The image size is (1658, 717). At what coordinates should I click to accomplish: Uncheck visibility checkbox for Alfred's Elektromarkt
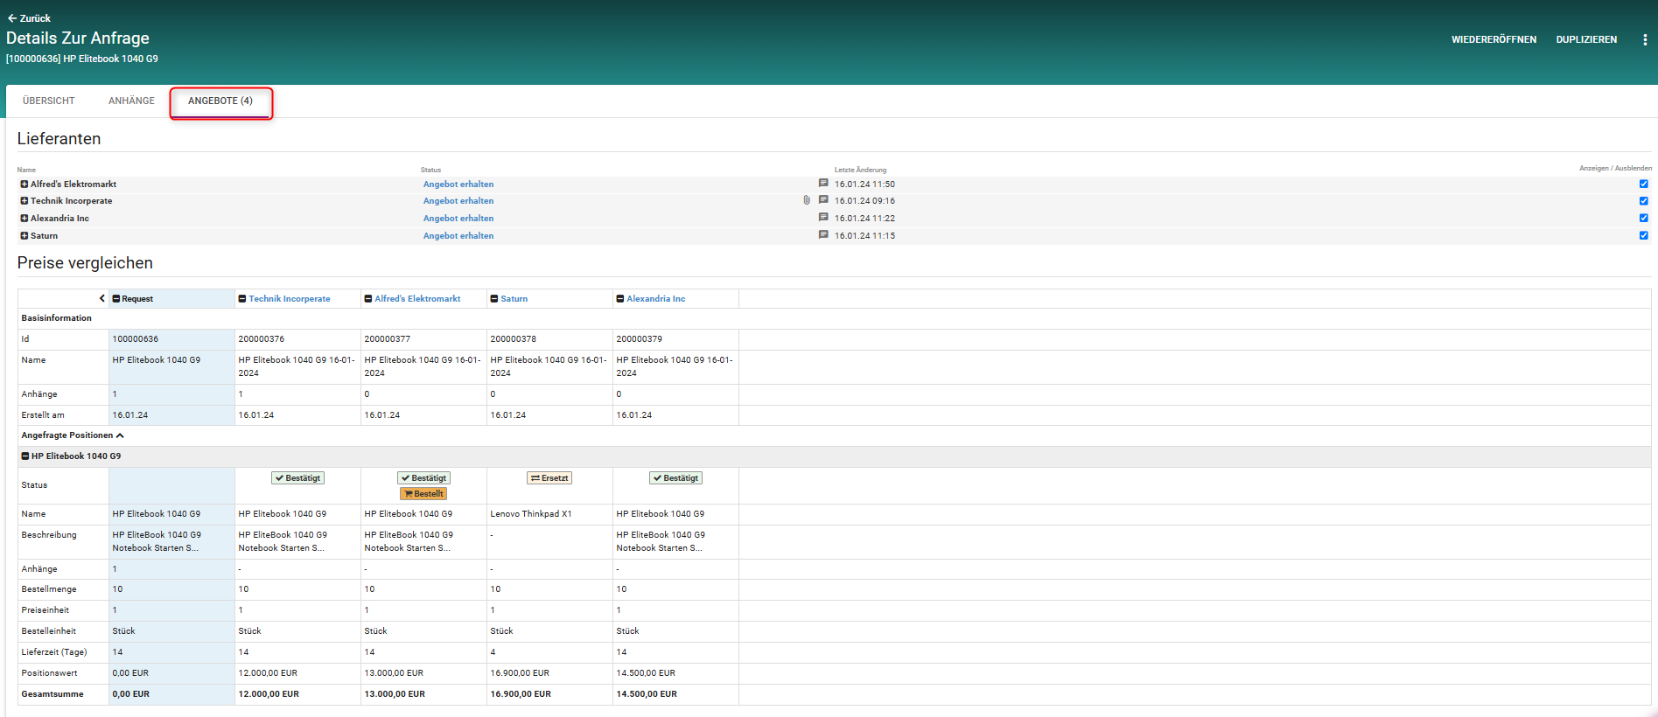coord(1643,184)
